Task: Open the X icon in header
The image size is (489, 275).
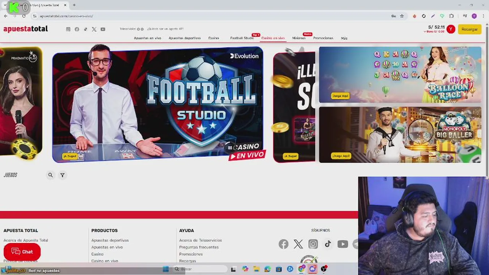Action: coord(94,29)
